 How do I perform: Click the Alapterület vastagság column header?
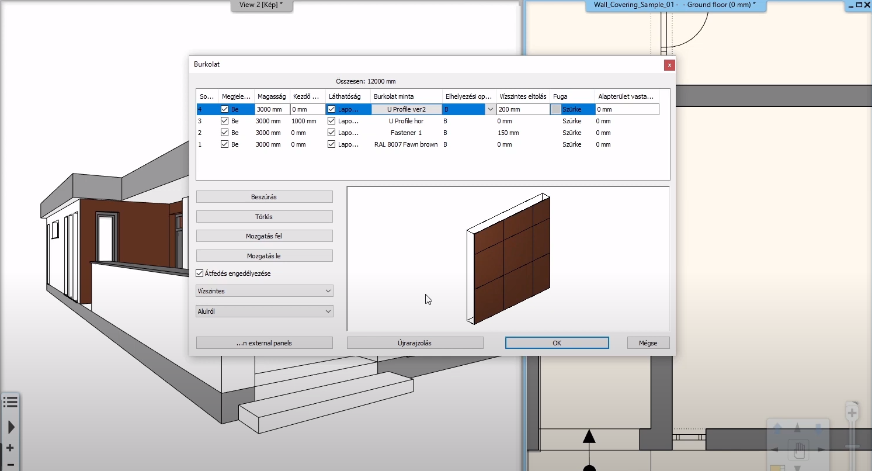coord(627,96)
